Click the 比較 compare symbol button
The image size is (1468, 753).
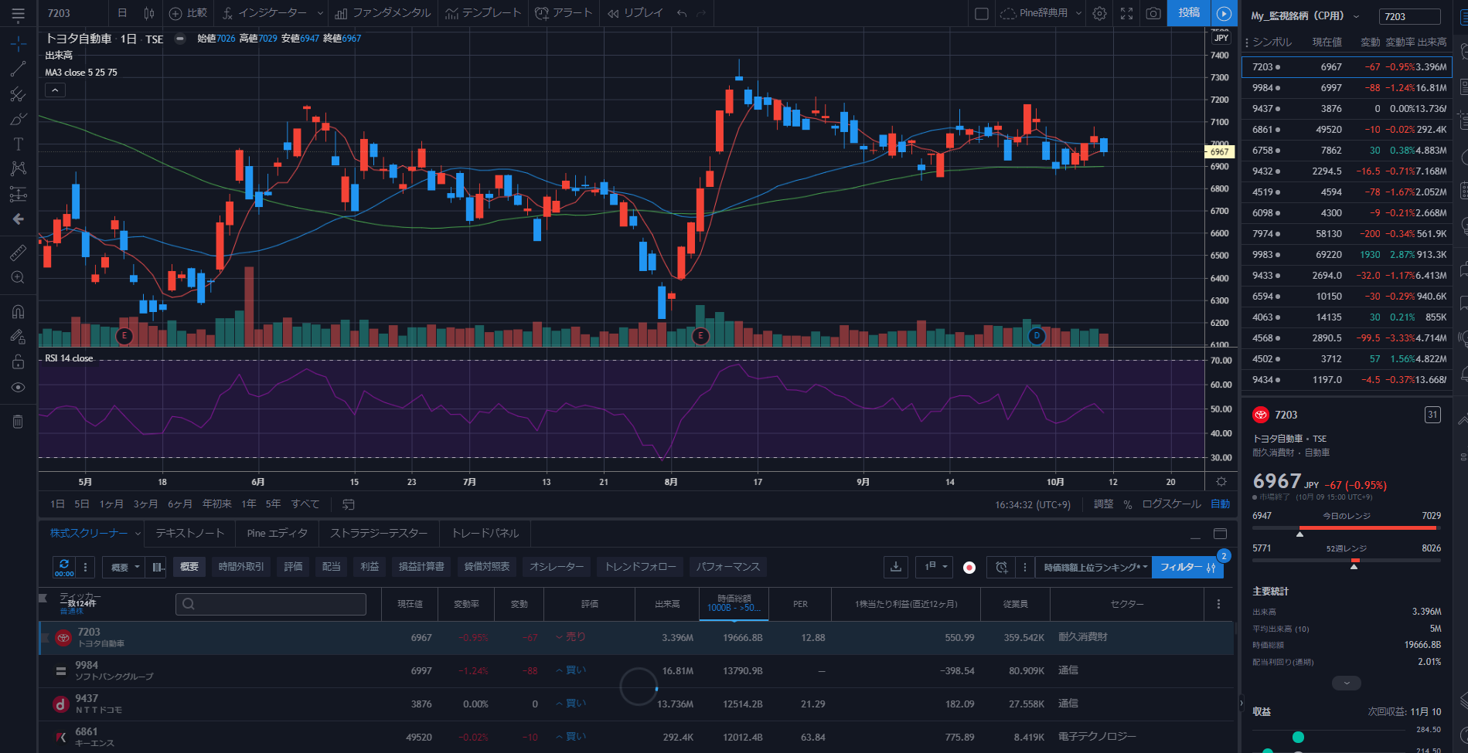pos(189,13)
